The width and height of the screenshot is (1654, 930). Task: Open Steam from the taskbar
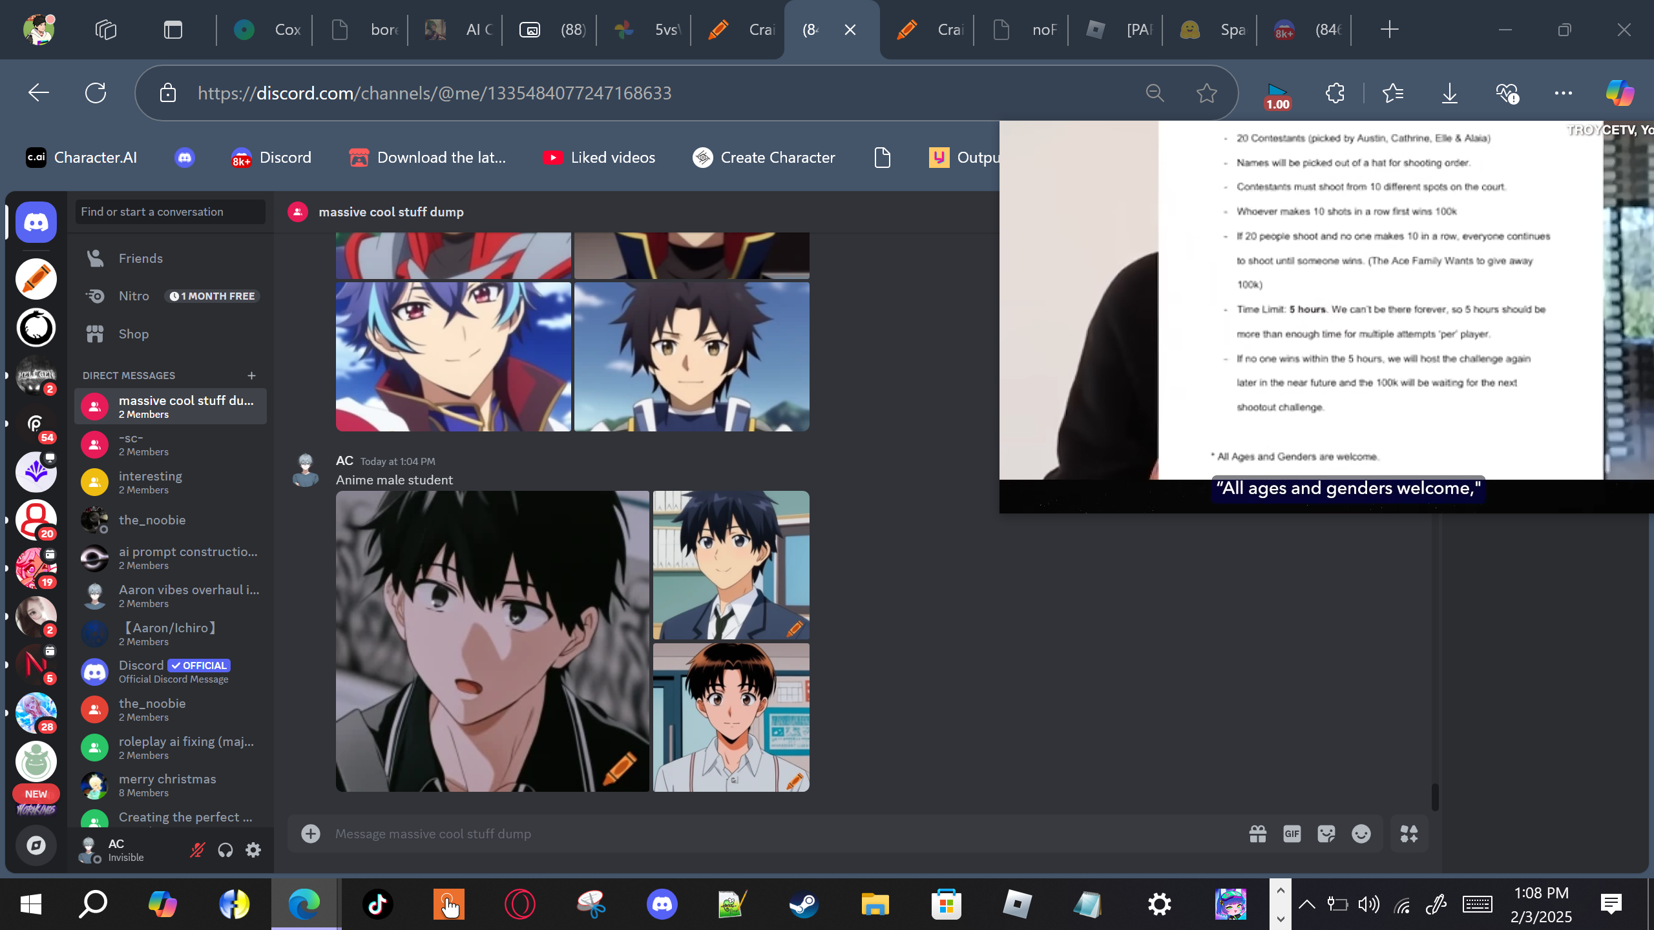[x=804, y=904]
